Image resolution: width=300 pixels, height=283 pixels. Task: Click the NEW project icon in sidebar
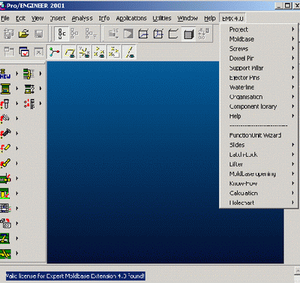5,74
